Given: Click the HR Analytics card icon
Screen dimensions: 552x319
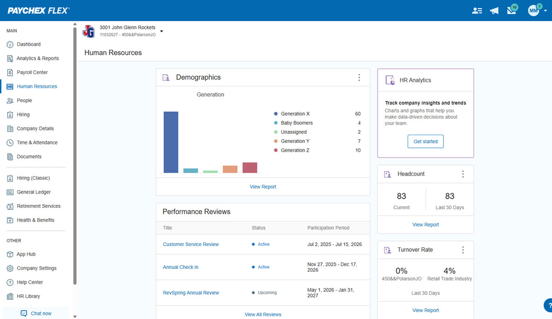Looking at the screenshot, I should coord(390,80).
